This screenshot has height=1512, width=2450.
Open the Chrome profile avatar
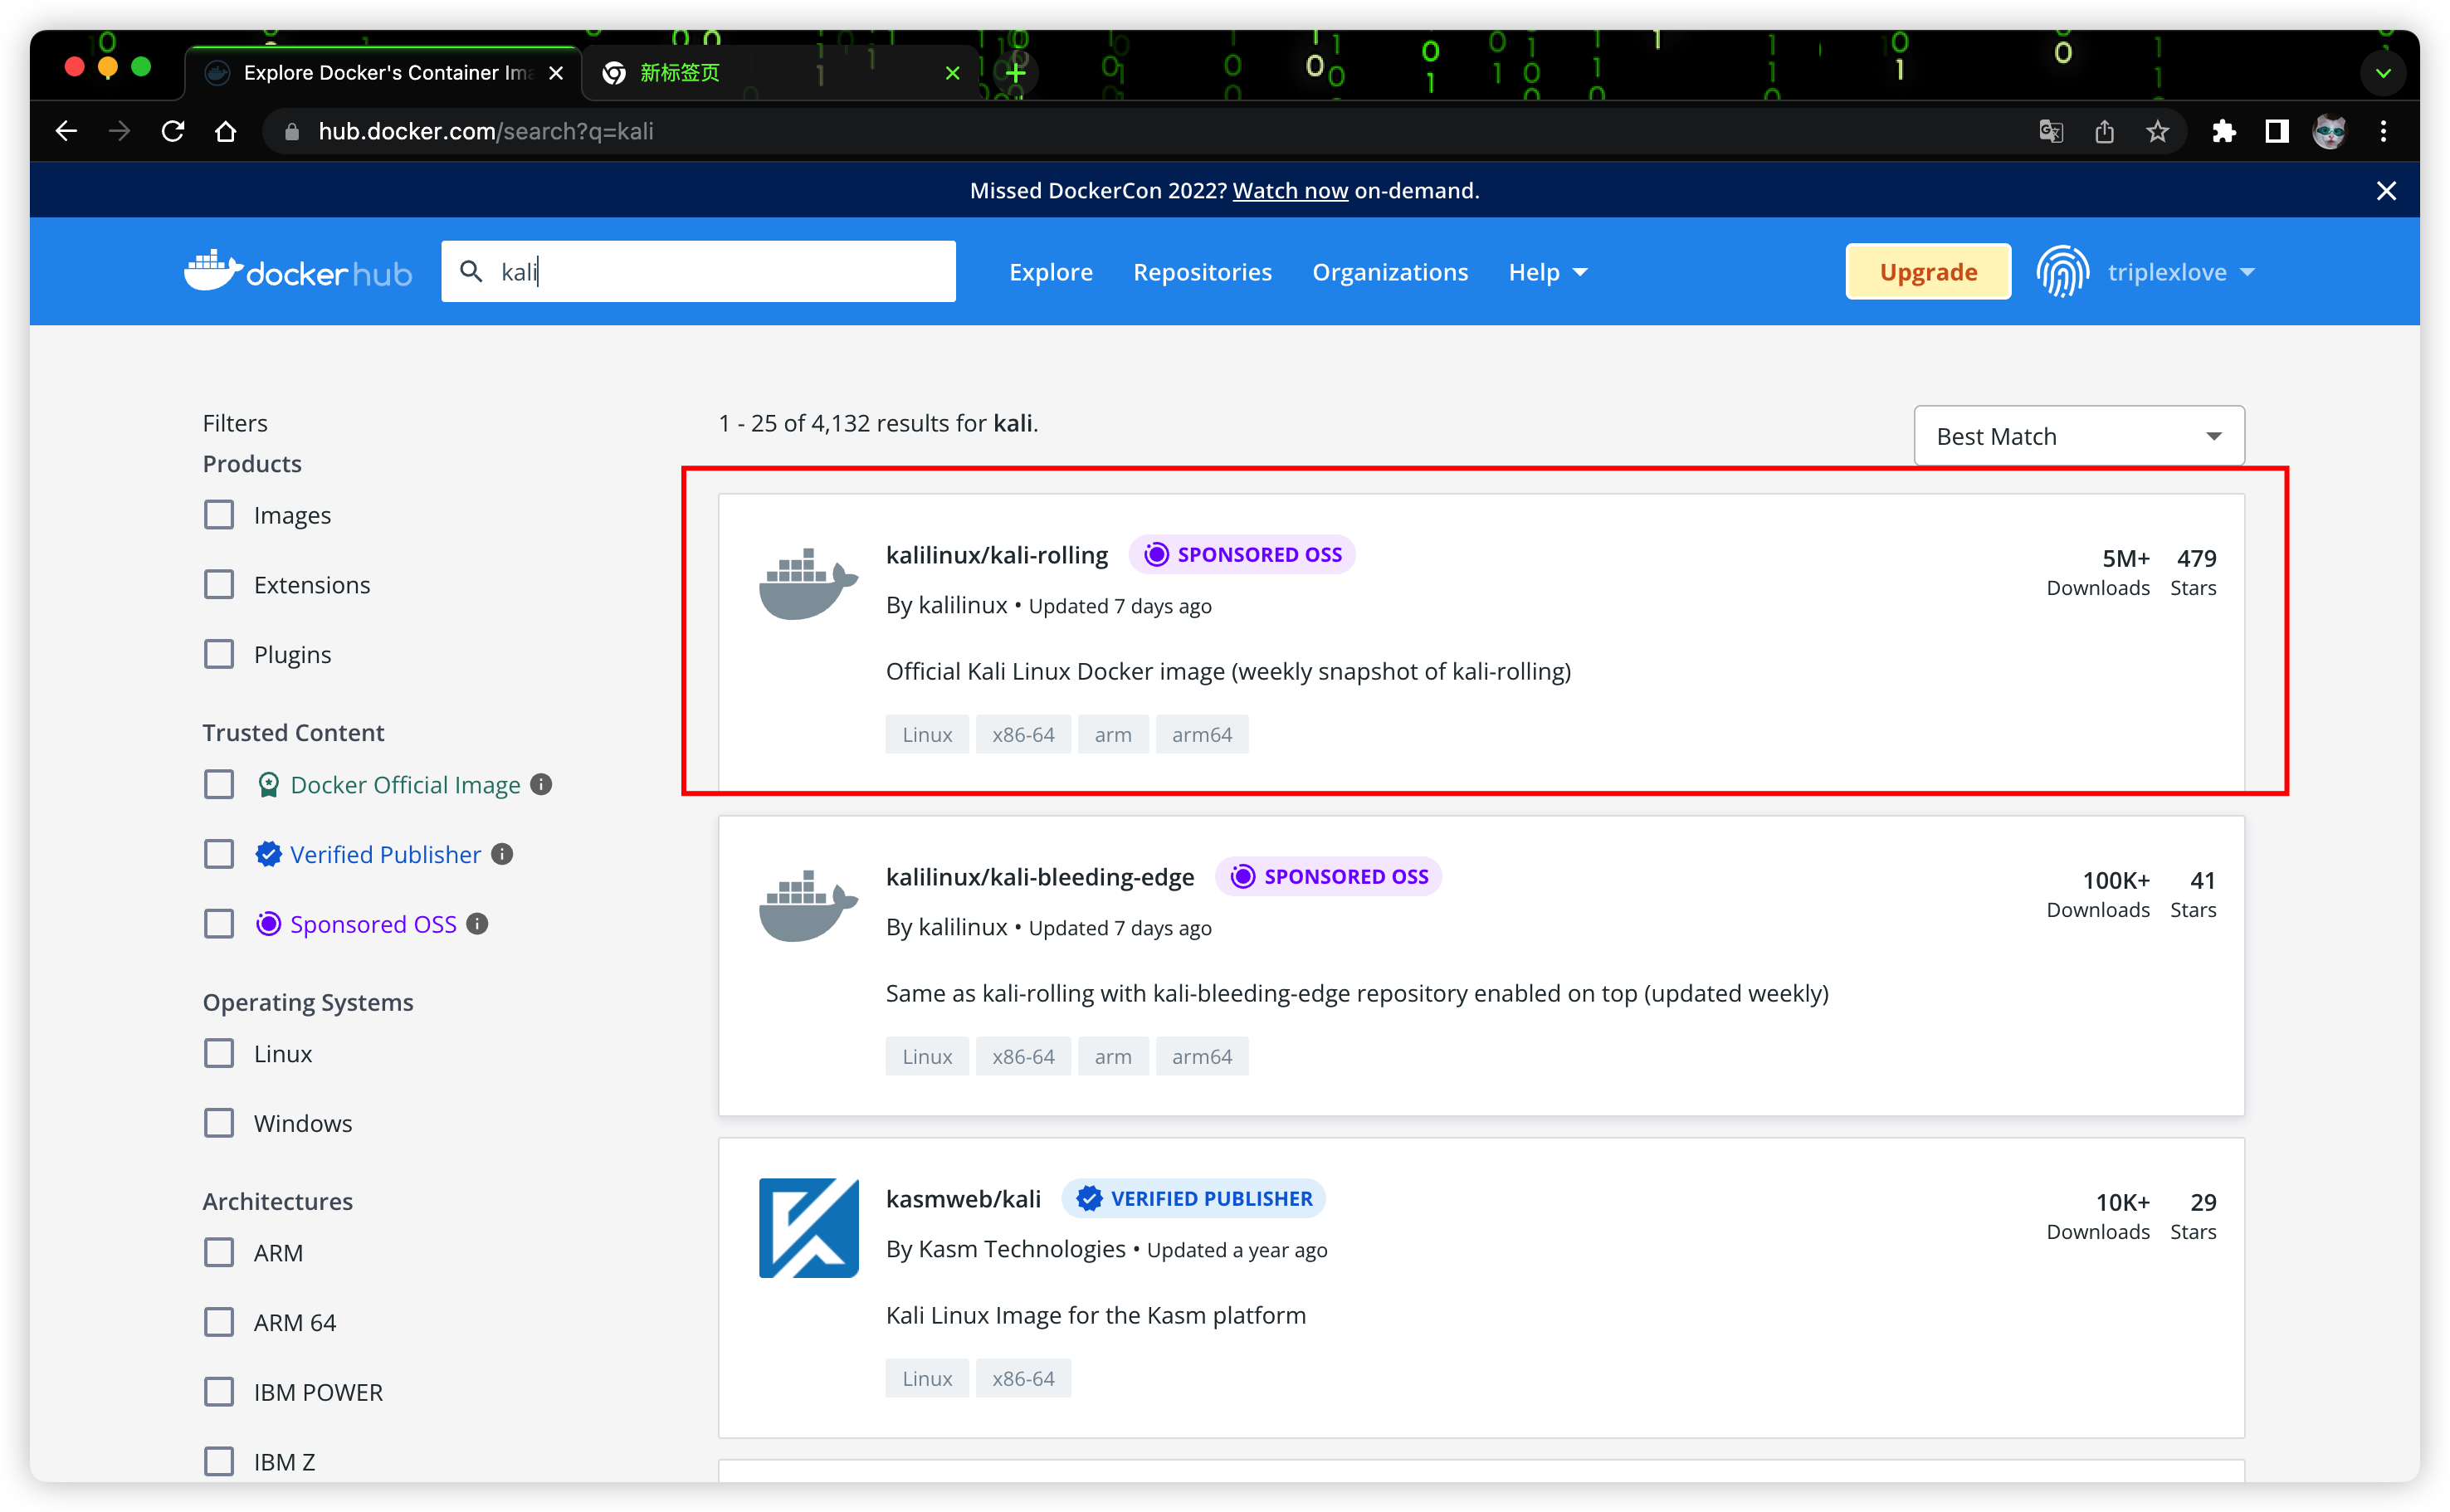[2329, 131]
